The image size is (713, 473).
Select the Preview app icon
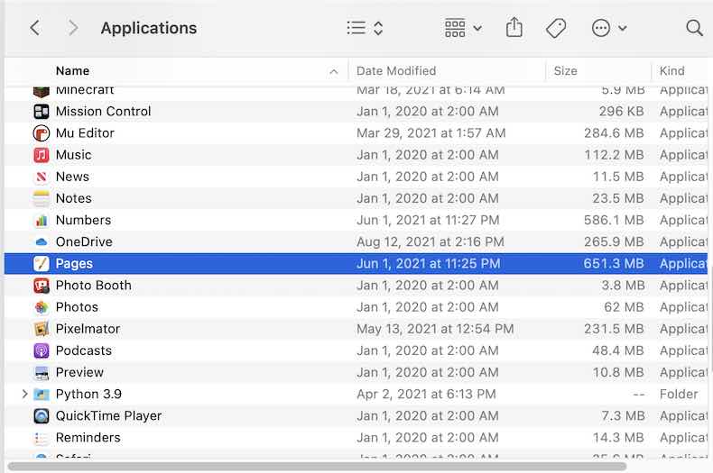point(42,373)
